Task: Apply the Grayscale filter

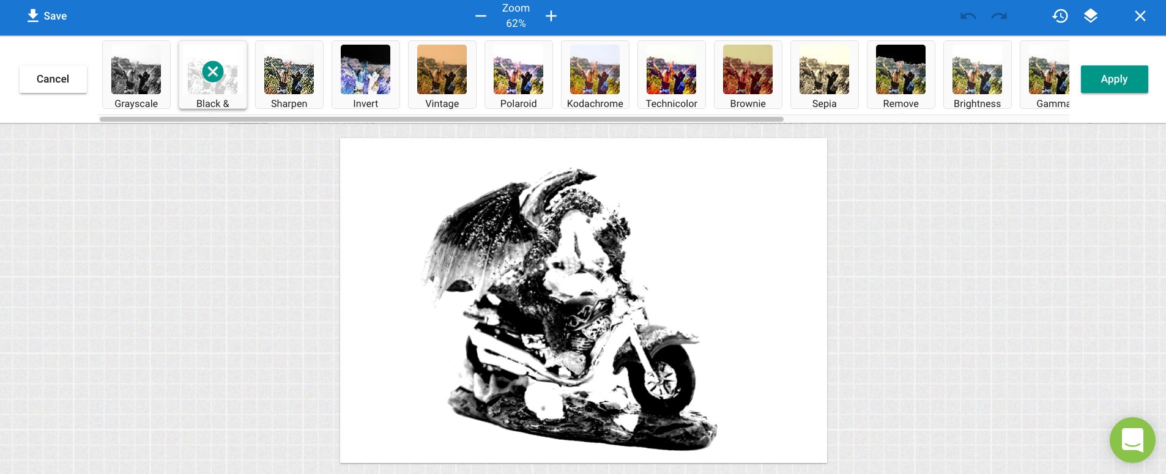Action: pyautogui.click(x=136, y=75)
